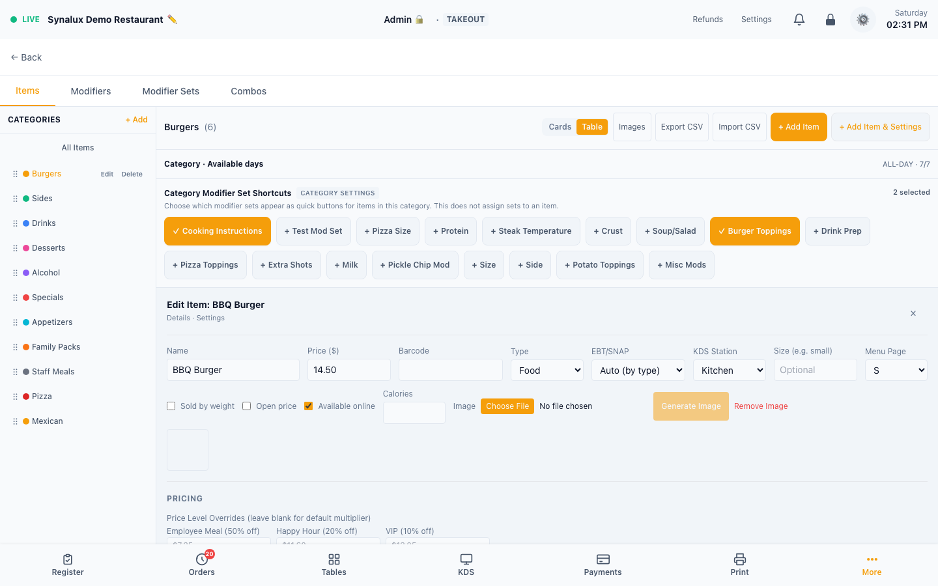
Task: Click the Choose File button
Action: [507, 406]
